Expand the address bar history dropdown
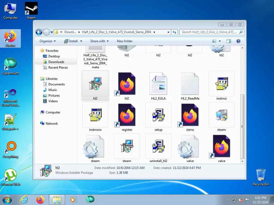 coord(168,32)
